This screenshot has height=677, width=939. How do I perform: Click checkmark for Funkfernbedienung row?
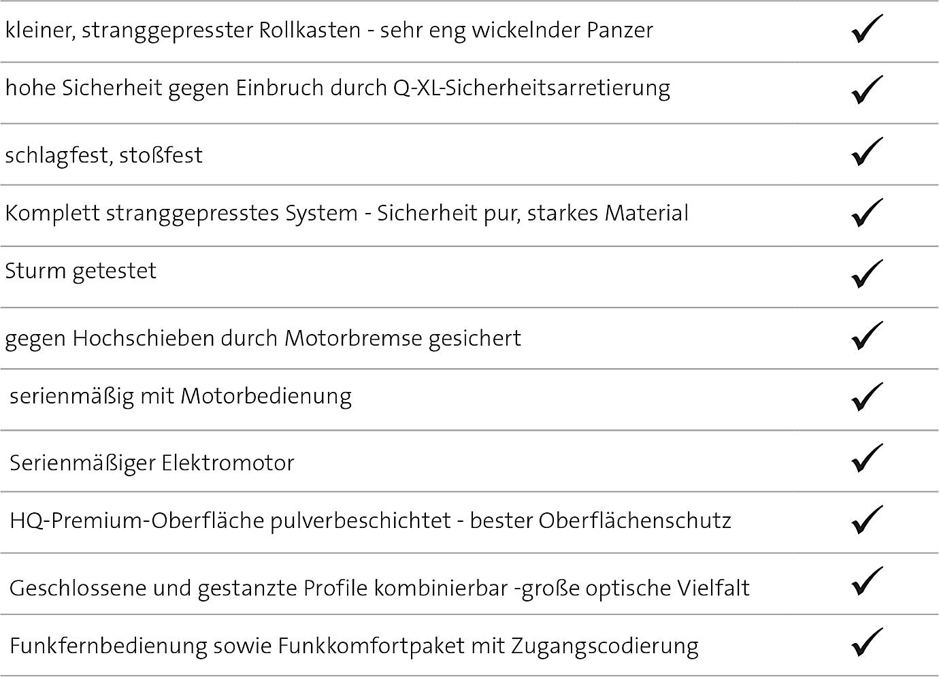[867, 642]
